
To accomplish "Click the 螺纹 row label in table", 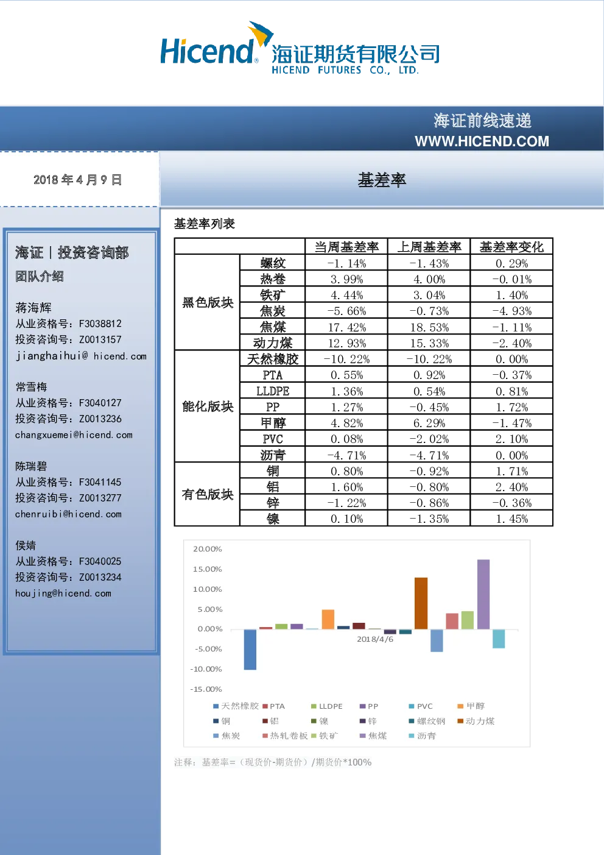I will [x=273, y=263].
